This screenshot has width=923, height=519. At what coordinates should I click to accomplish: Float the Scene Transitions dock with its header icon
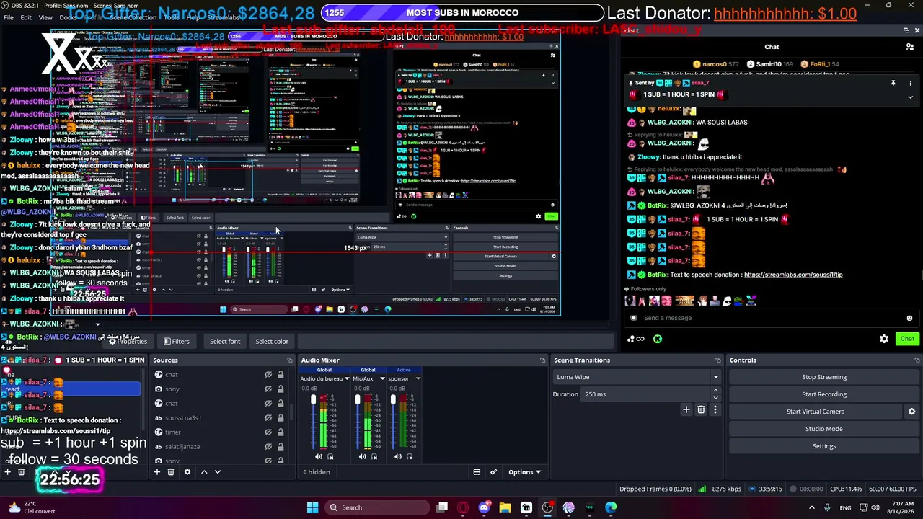717,360
